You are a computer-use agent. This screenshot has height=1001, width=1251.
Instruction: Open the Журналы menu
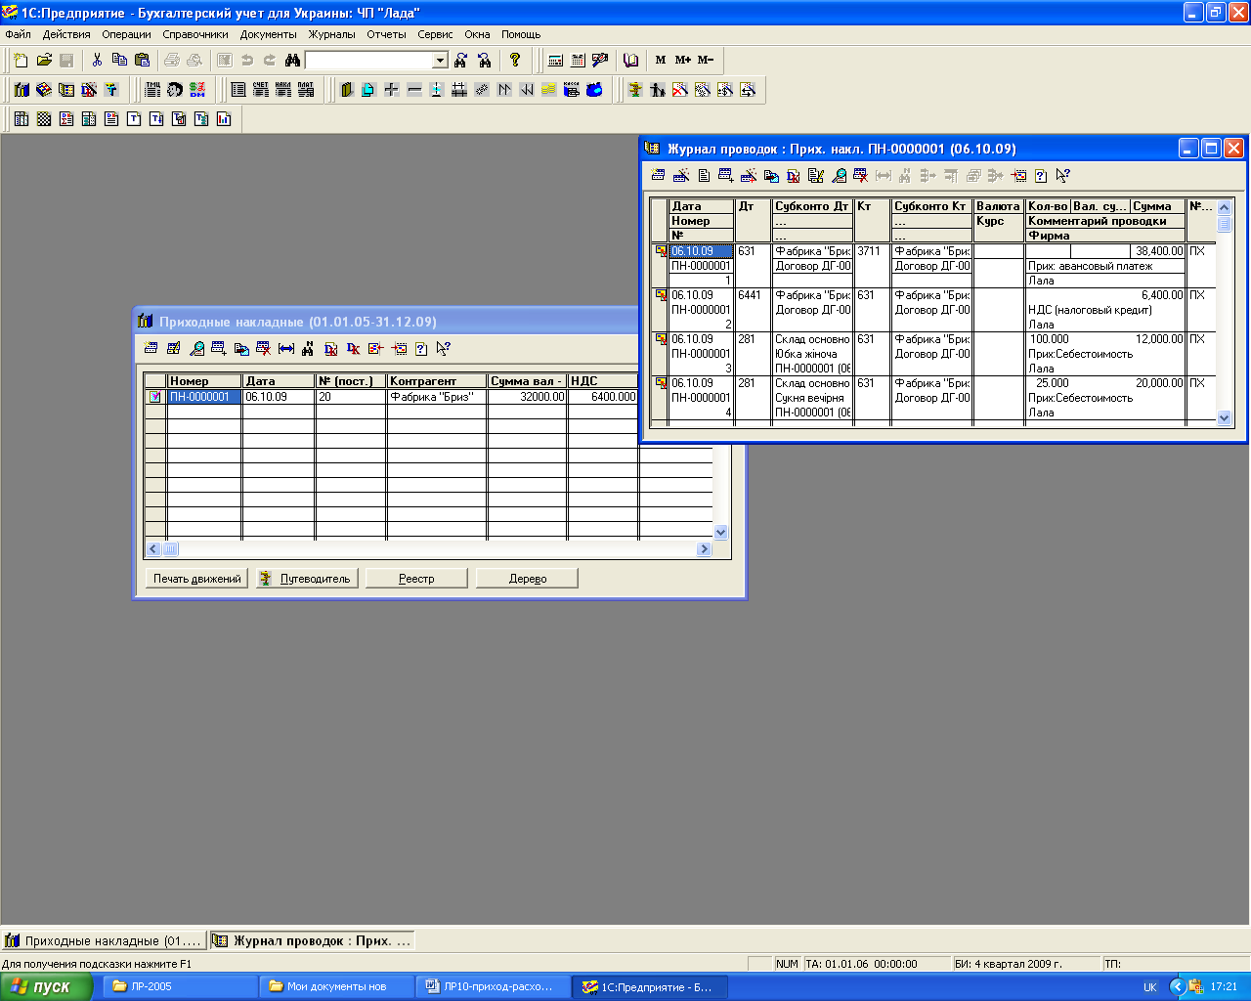332,34
